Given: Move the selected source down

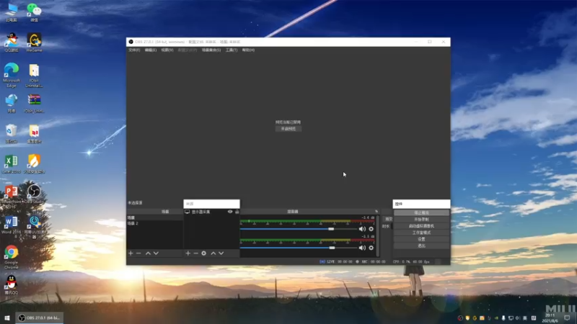Looking at the screenshot, I should [x=221, y=253].
